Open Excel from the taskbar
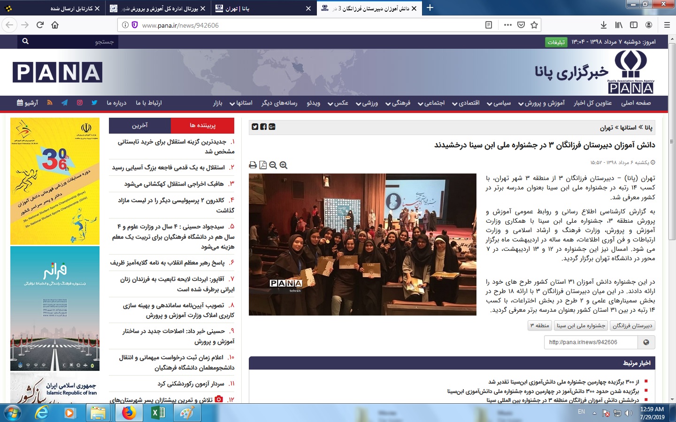The height and width of the screenshot is (422, 676). 158,413
